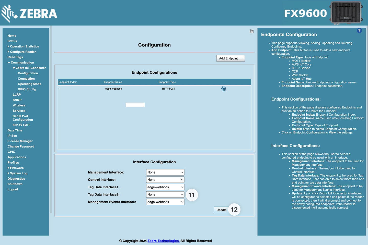The height and width of the screenshot is (245, 368).
Task: Collapse the Zebra IoT Connector submenu
Action: click(x=14, y=68)
